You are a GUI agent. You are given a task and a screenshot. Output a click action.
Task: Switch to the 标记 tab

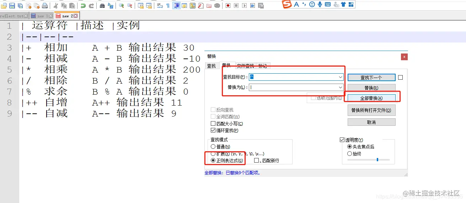click(x=263, y=66)
